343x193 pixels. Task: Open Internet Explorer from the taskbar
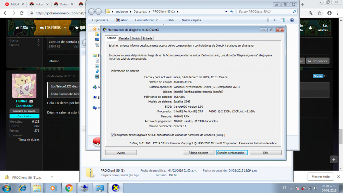coord(23,188)
